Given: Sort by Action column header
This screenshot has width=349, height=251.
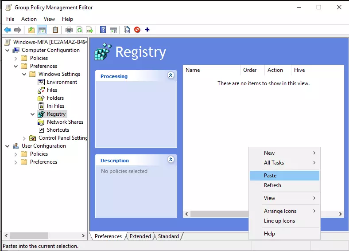Looking at the screenshot, I should point(278,70).
